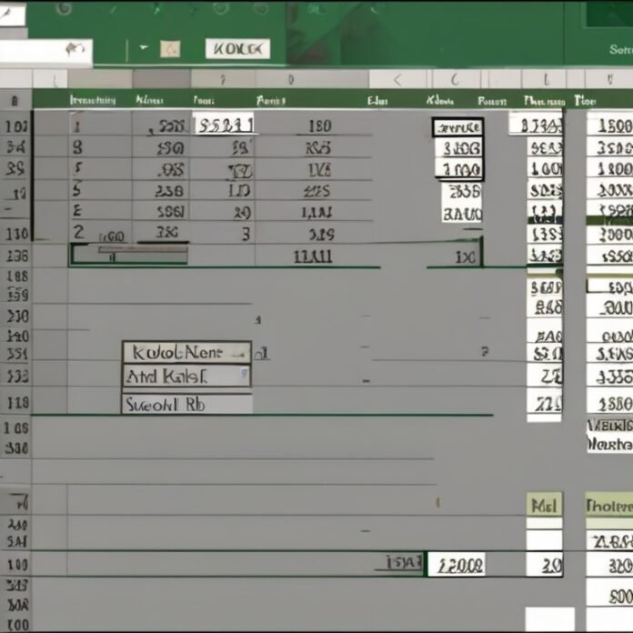Viewport: 633px width, 633px height.
Task: Select the "180" cell in the first data row
Action: pos(320,126)
